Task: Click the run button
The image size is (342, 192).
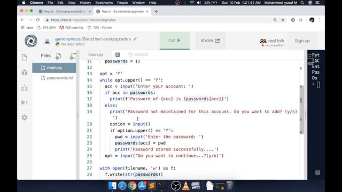Action: point(175,41)
